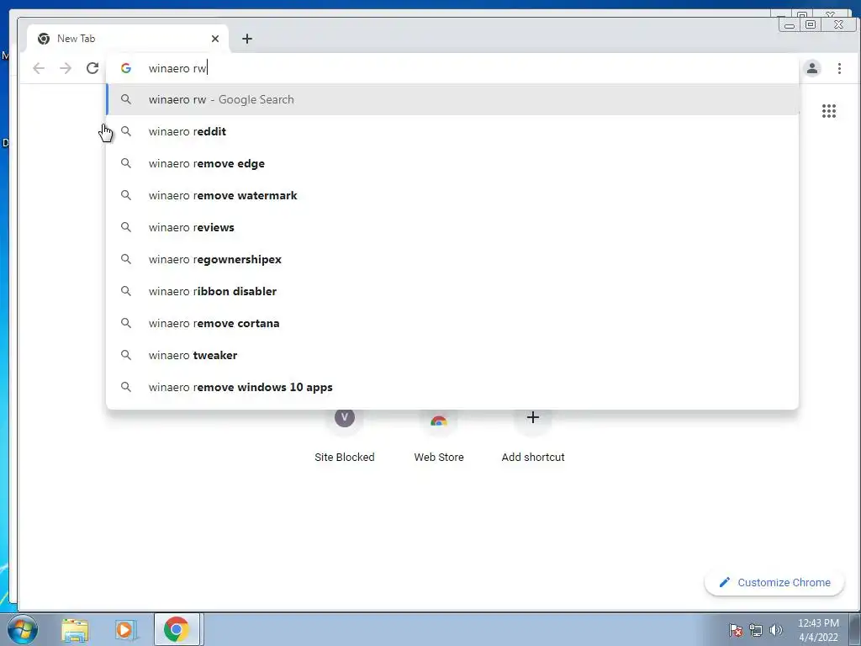Open File Explorer from the taskbar
This screenshot has width=861, height=646.
pos(75,629)
